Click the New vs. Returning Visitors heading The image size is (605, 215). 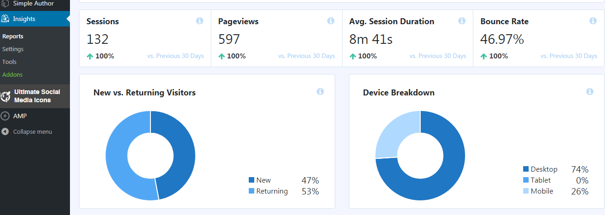click(x=145, y=93)
